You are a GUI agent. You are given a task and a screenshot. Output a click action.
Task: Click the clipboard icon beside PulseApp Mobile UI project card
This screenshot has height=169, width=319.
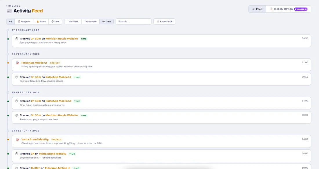[x=17, y=62]
